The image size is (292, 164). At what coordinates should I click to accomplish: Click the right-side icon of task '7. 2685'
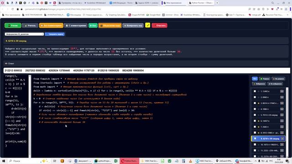282,127
